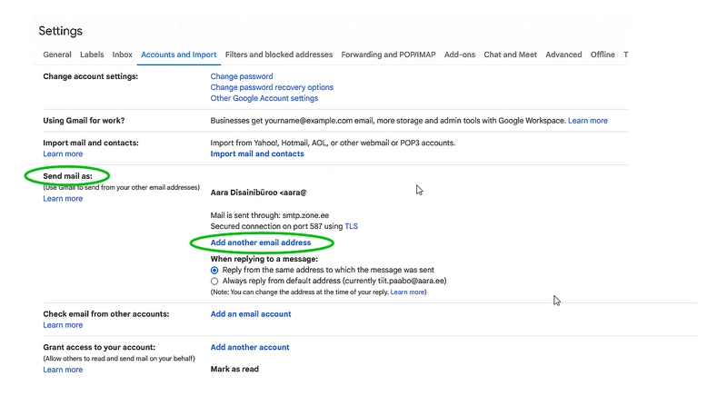Screen dimensions: 727x406
Task: Open Change password recovery options
Action: tap(272, 87)
